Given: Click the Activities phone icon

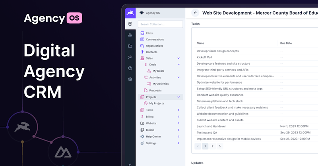Looking at the screenshot, I should [145, 77].
